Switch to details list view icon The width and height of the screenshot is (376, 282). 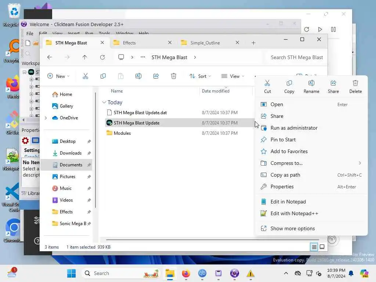pos(314,247)
